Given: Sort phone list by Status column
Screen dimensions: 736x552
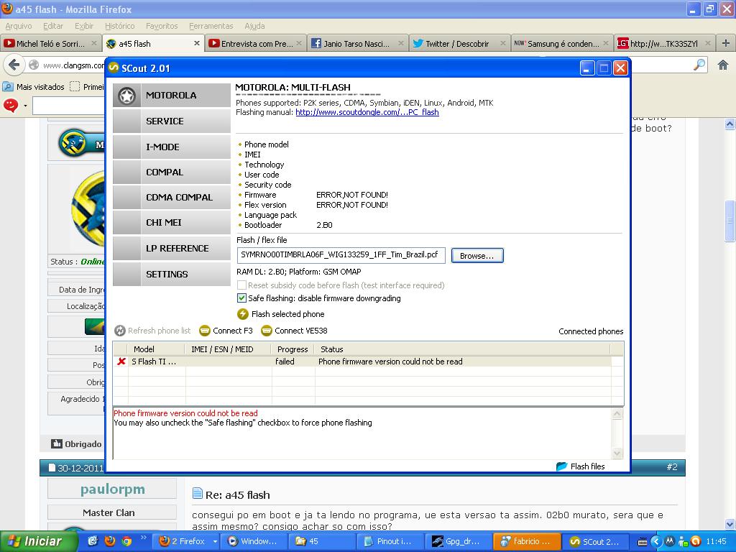Looking at the screenshot, I should [462, 349].
